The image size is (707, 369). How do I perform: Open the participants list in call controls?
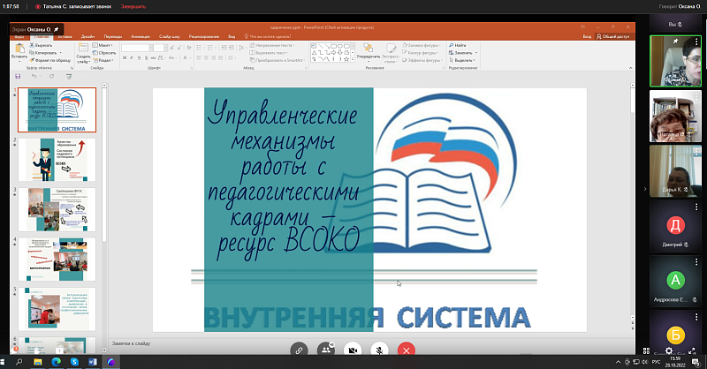326,350
